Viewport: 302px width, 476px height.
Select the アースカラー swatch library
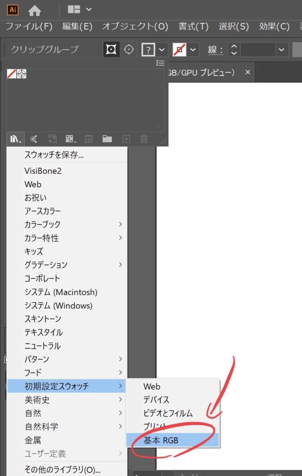pos(67,211)
